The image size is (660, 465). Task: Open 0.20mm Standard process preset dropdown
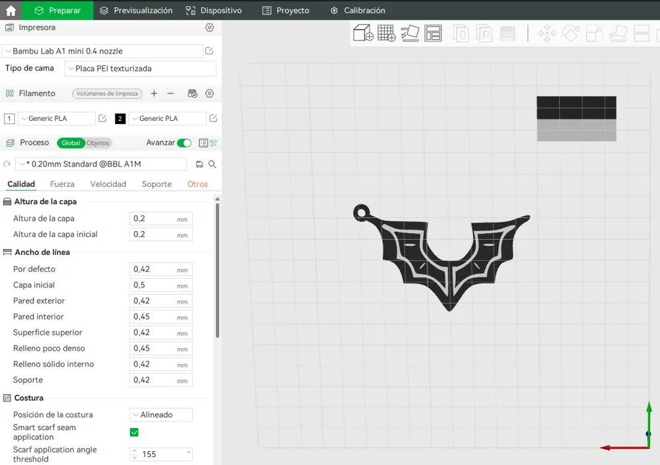pos(101,164)
